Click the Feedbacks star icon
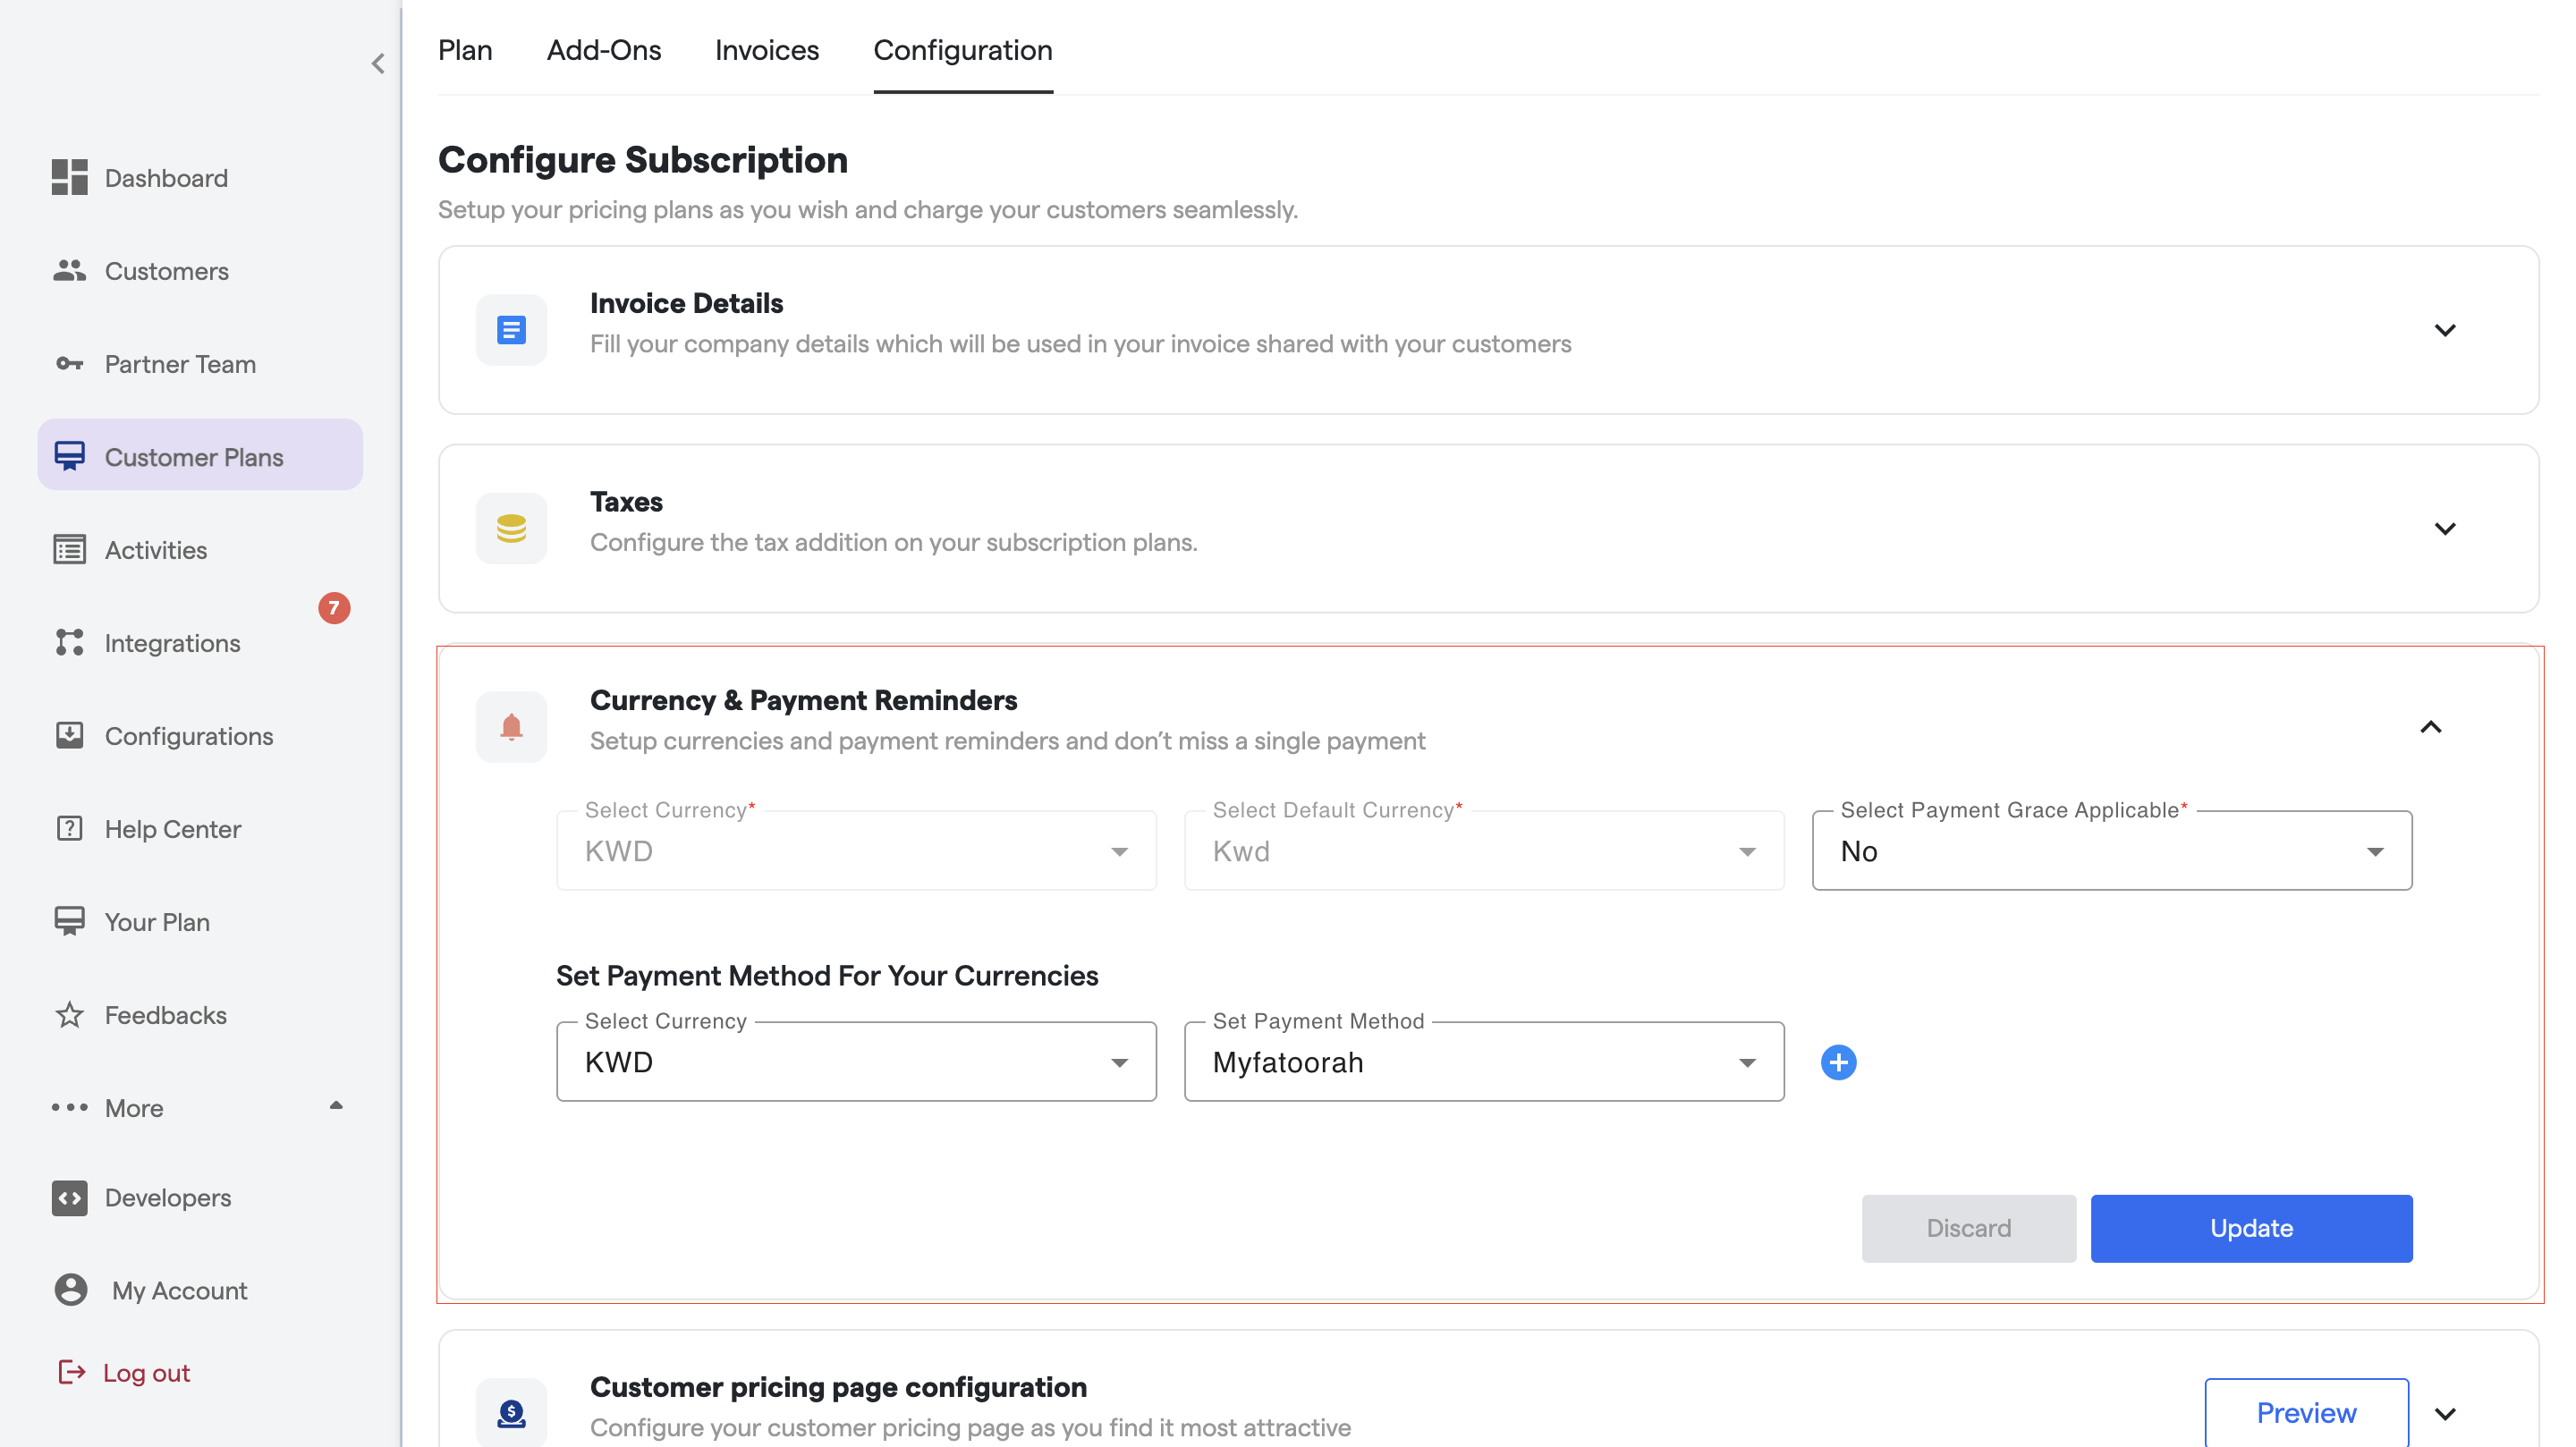 click(69, 1014)
